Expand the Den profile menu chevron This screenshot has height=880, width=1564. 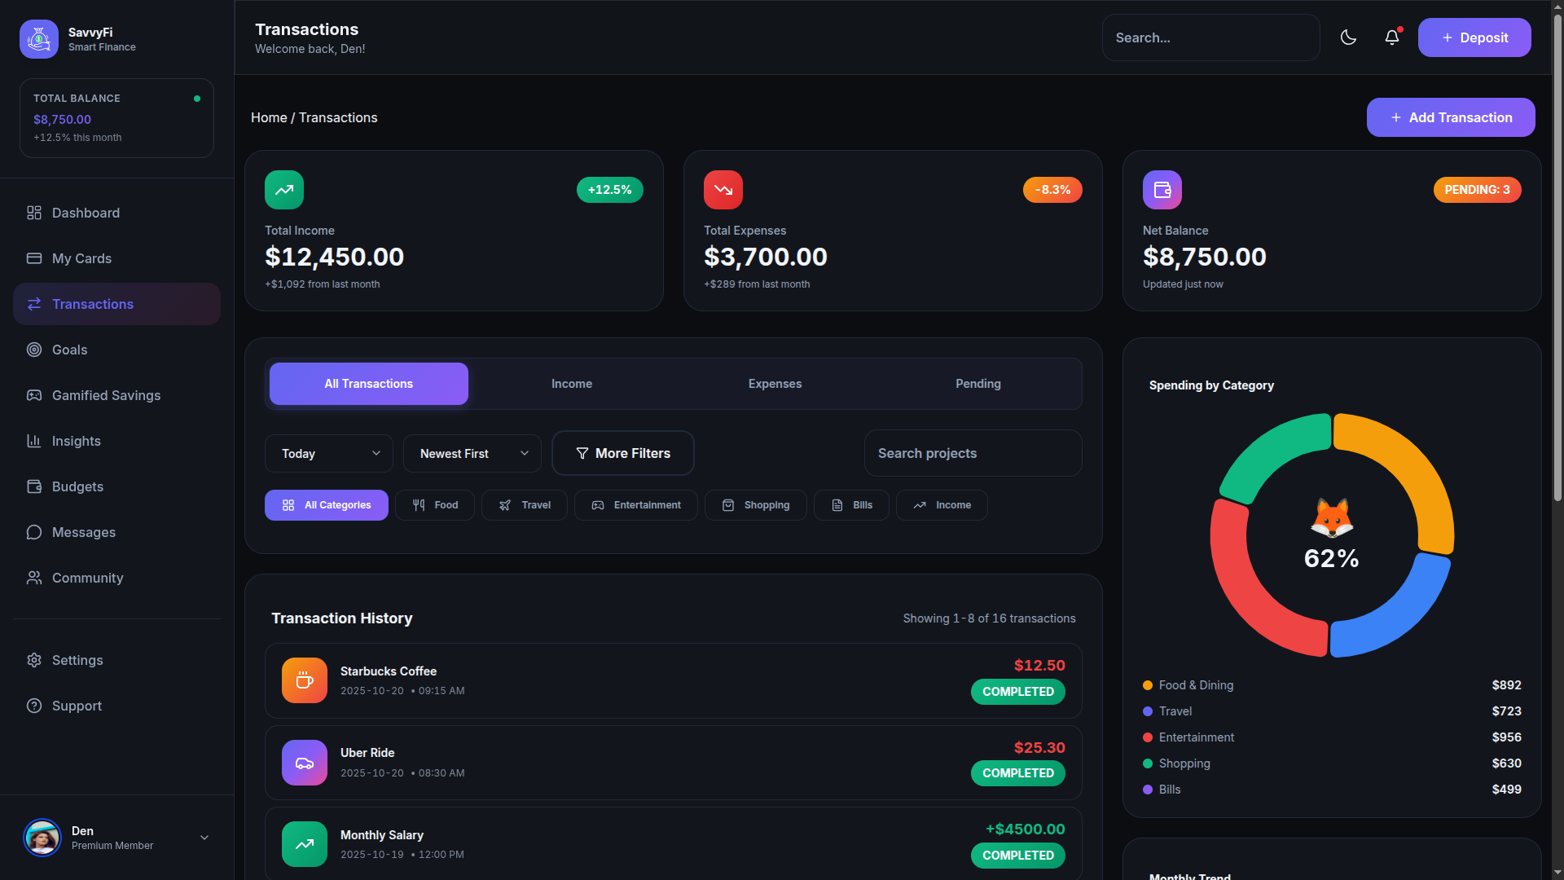tap(204, 838)
